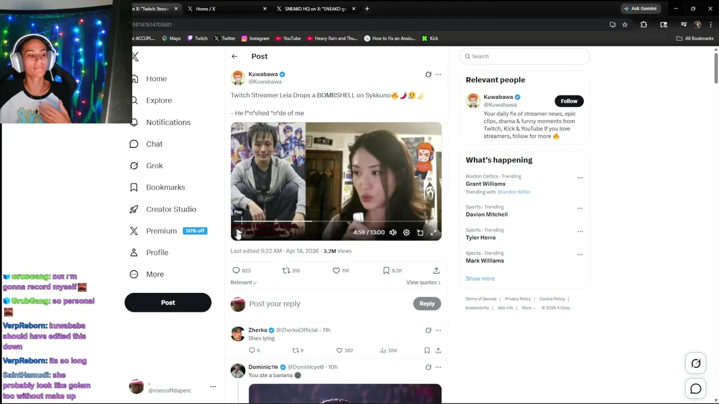Open the Relevant replies sort dropdown

click(244, 282)
